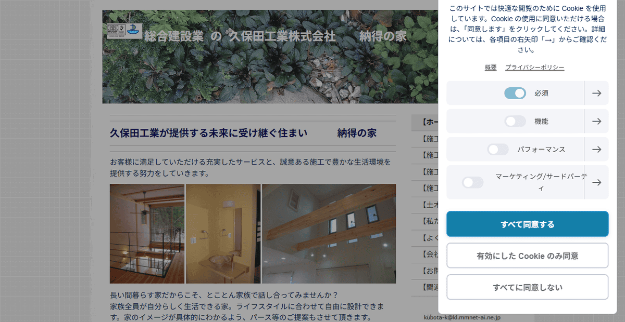Click the すべてに同意しない button
The width and height of the screenshot is (625, 322).
click(x=527, y=287)
